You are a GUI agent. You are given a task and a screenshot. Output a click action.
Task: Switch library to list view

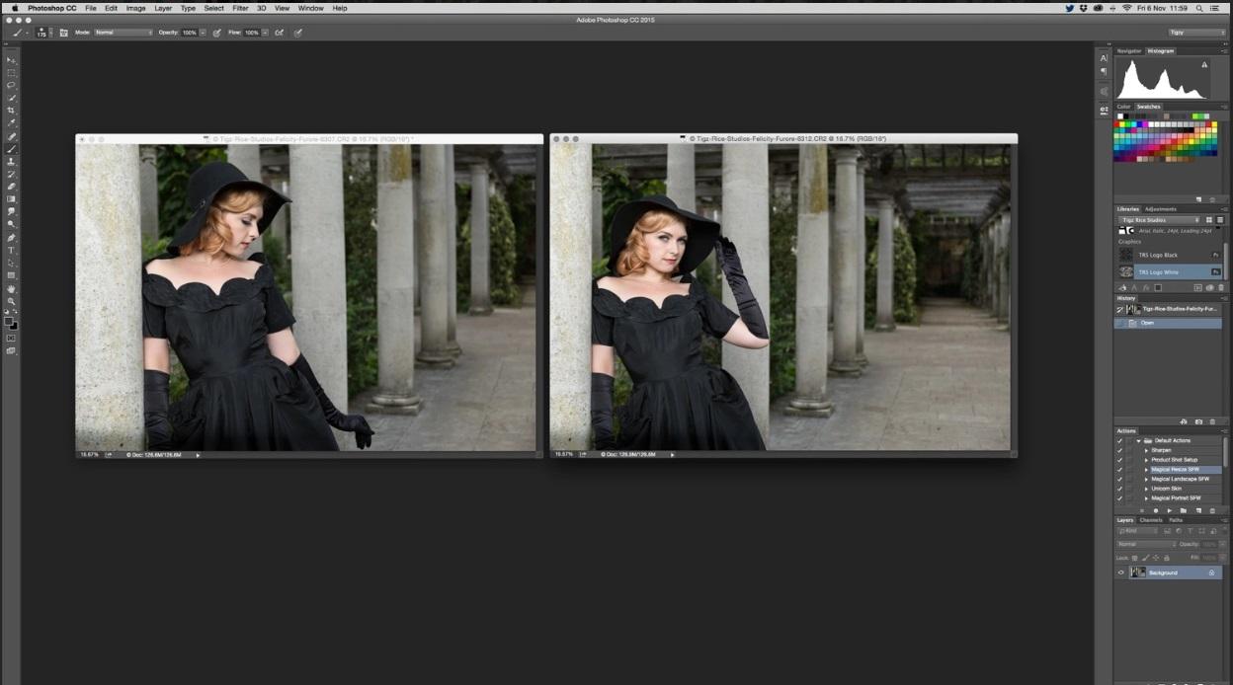(x=1220, y=220)
